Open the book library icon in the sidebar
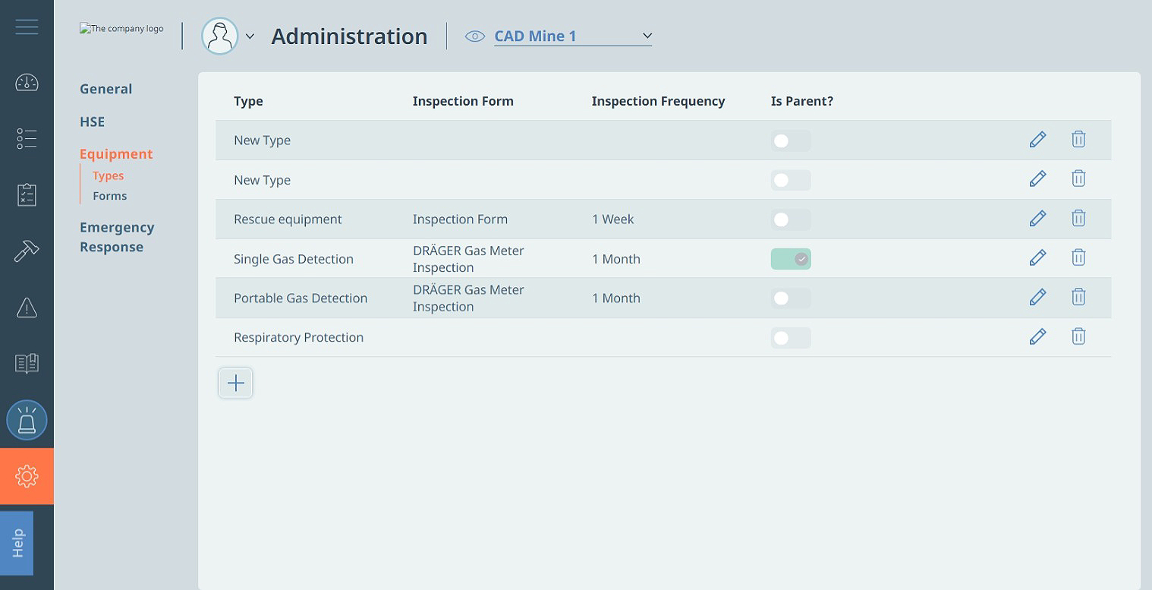 click(27, 364)
